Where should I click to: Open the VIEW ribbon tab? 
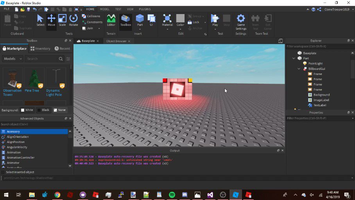(x=130, y=9)
